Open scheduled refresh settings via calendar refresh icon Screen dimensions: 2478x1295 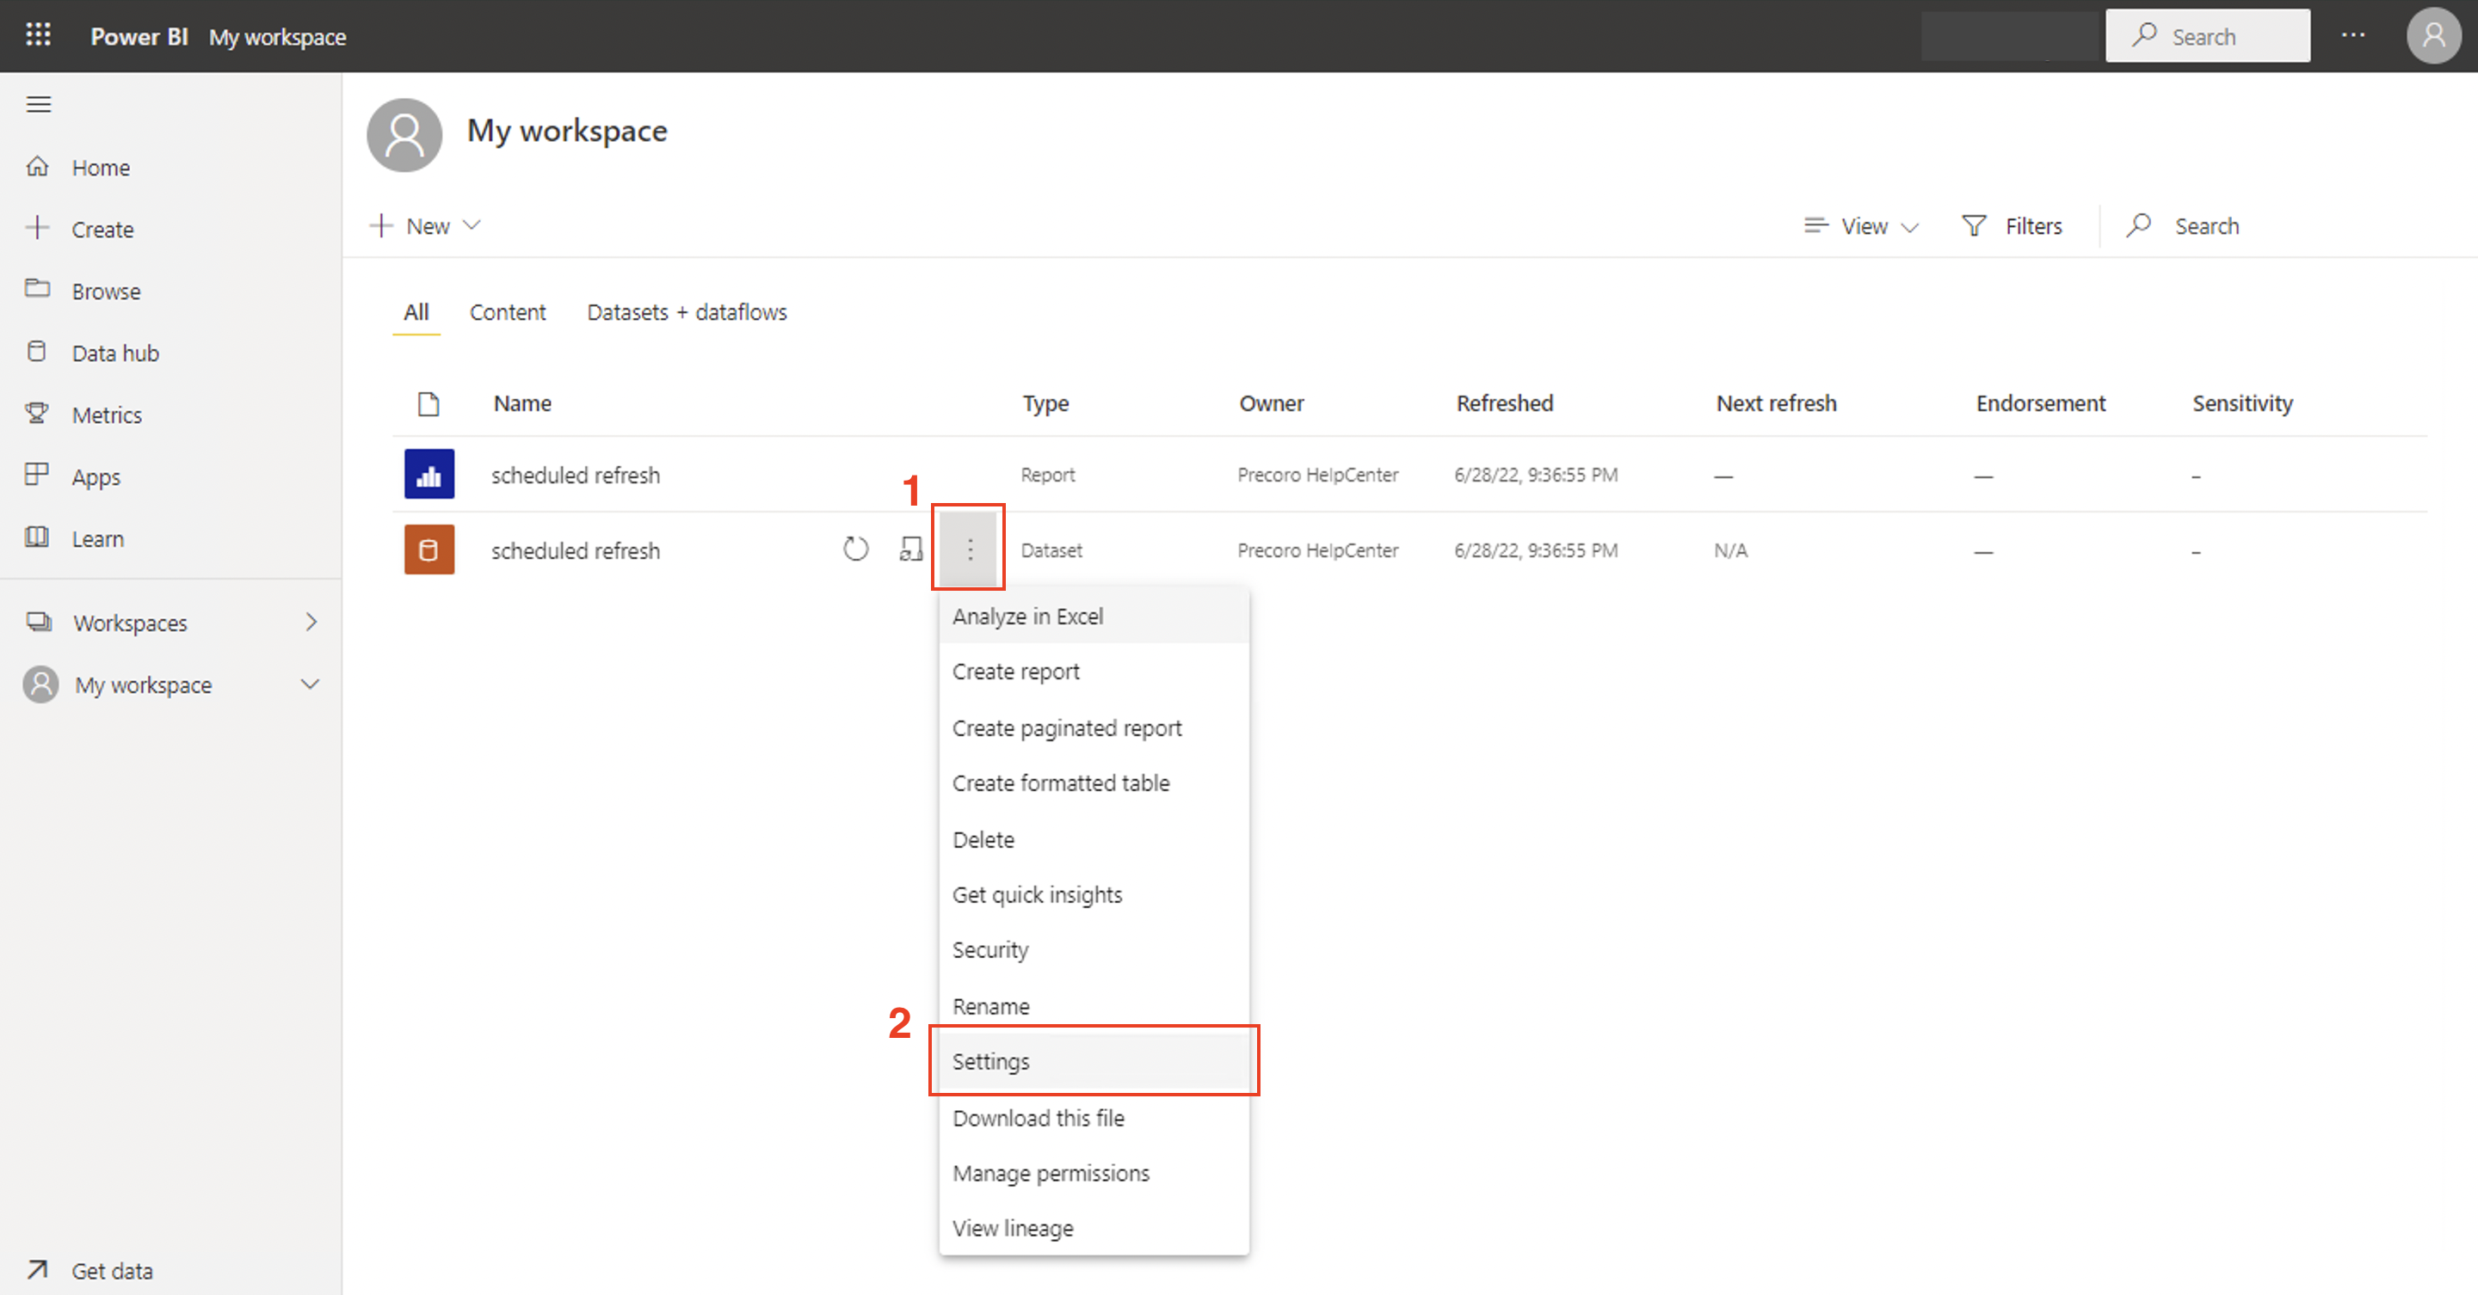click(910, 549)
